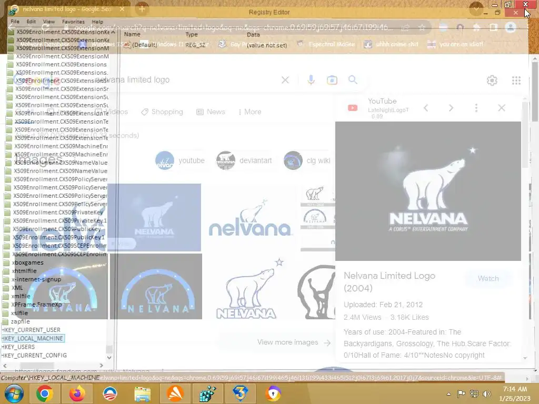539x404 pixels.
Task: Open the Edit menu in Registry Editor
Action: pos(31,21)
